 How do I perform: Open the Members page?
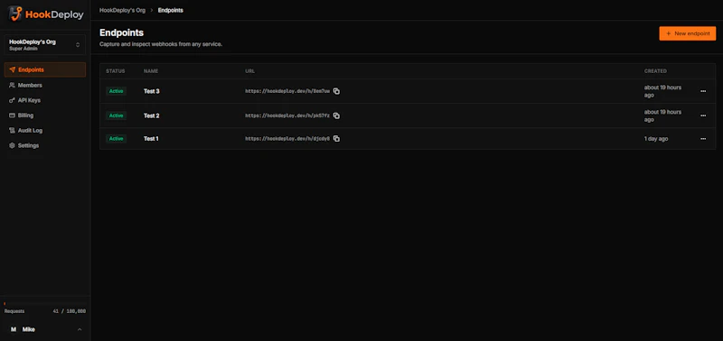click(45, 85)
